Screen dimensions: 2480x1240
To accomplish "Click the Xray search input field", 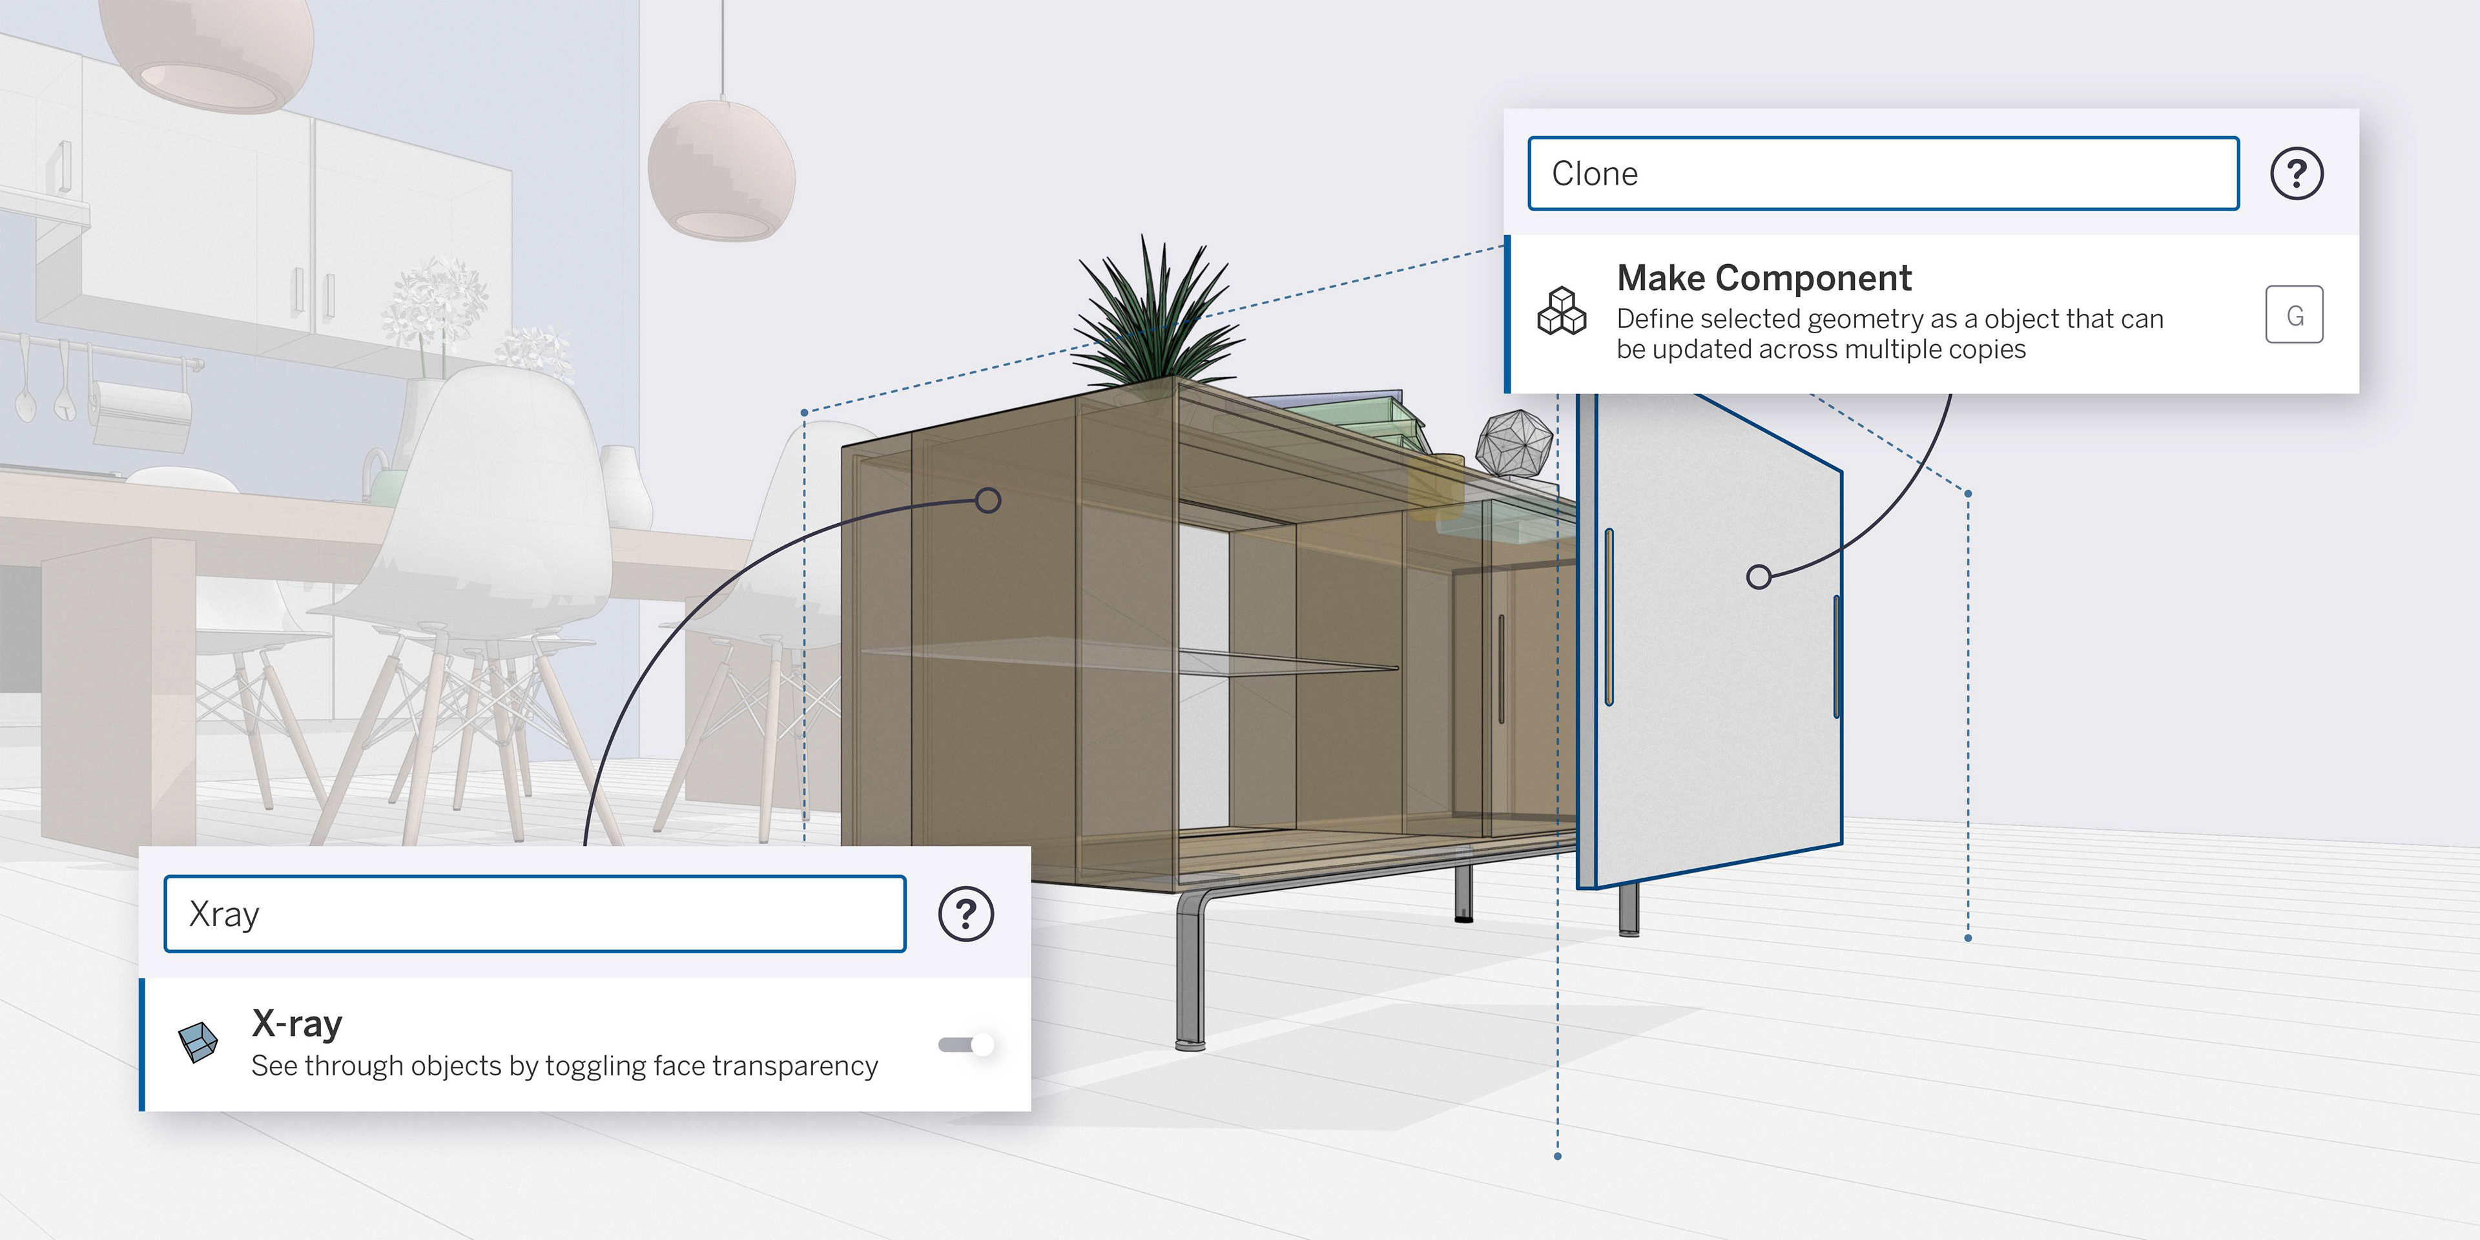I will [535, 914].
